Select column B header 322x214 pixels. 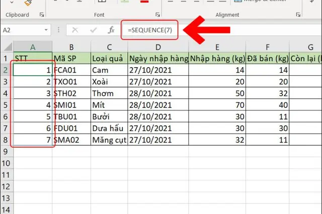point(71,47)
